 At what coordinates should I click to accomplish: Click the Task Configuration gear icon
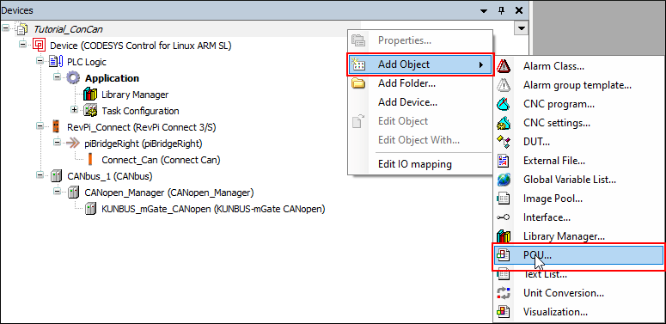pos(90,110)
